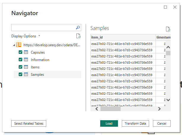Viewport: 182px width, 135px height.
Task: Select the Samples tree item
Action: coord(37,75)
